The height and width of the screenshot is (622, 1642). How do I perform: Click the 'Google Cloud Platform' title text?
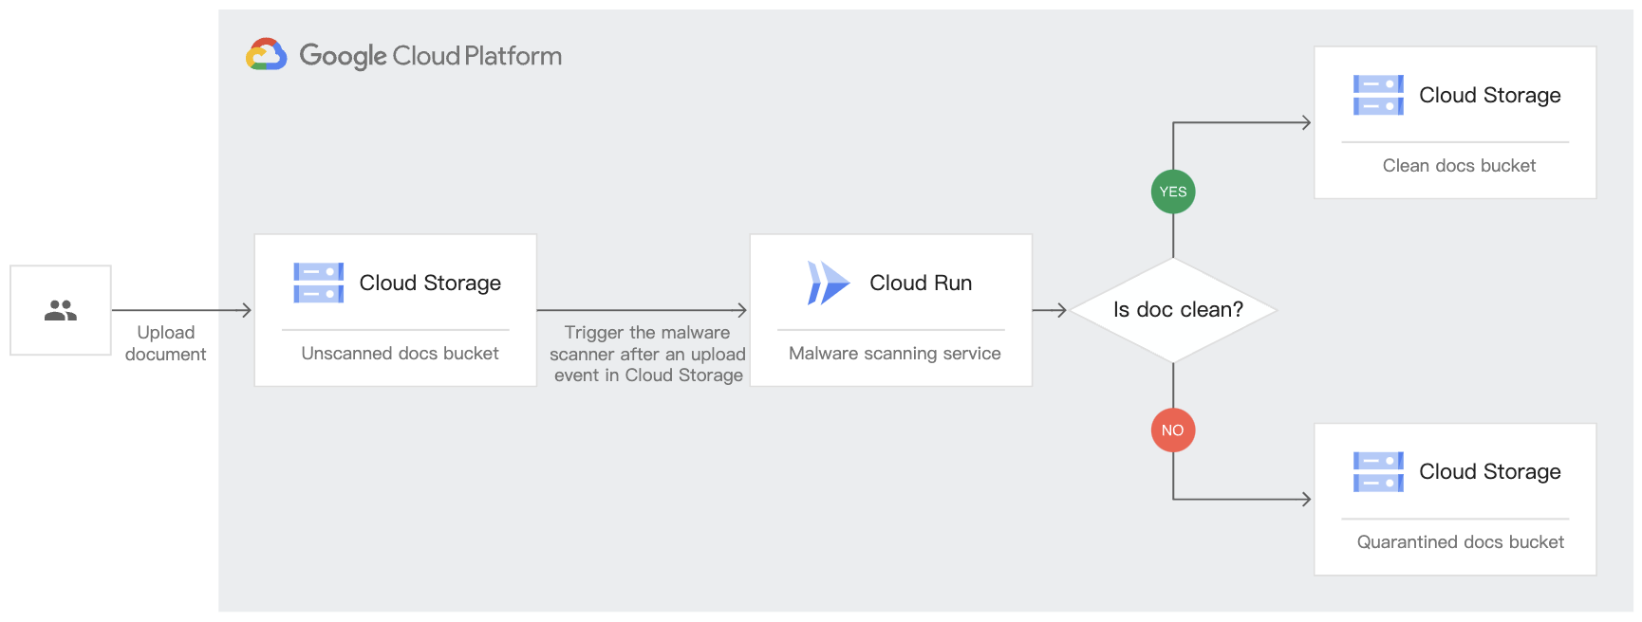pyautogui.click(x=430, y=56)
